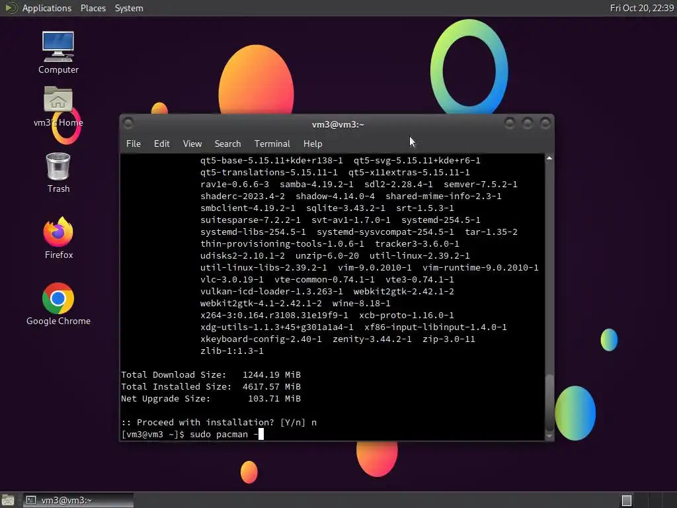Image resolution: width=677 pixels, height=508 pixels.
Task: Click package name 'zlib-1:1.3-1'
Action: pyautogui.click(x=232, y=351)
